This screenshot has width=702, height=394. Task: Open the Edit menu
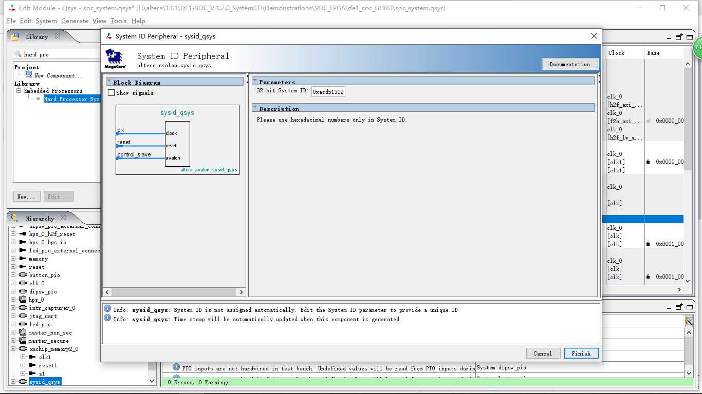tap(26, 21)
